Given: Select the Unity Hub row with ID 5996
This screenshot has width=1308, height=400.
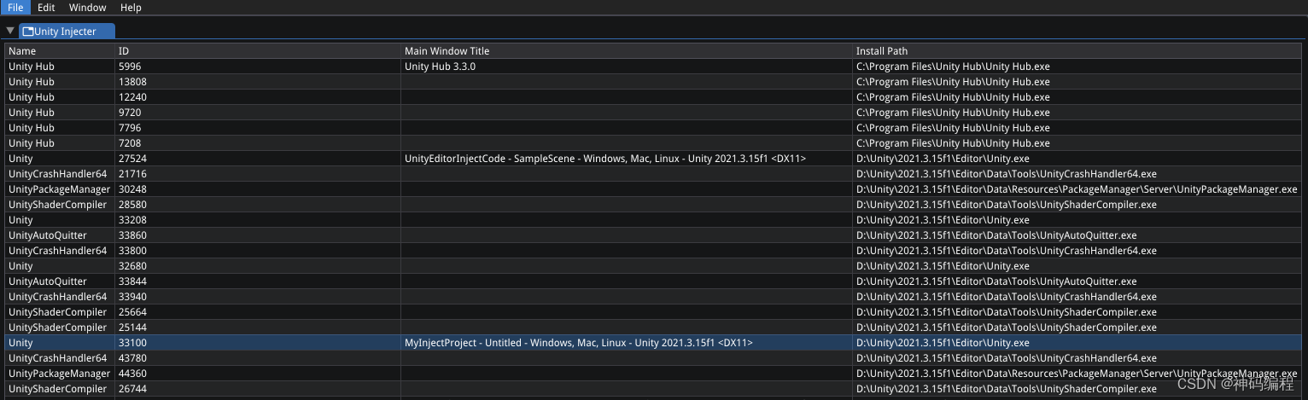Looking at the screenshot, I should click(x=653, y=67).
